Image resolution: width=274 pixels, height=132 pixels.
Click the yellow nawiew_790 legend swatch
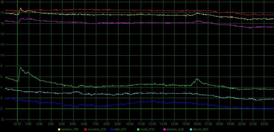(x=59, y=130)
